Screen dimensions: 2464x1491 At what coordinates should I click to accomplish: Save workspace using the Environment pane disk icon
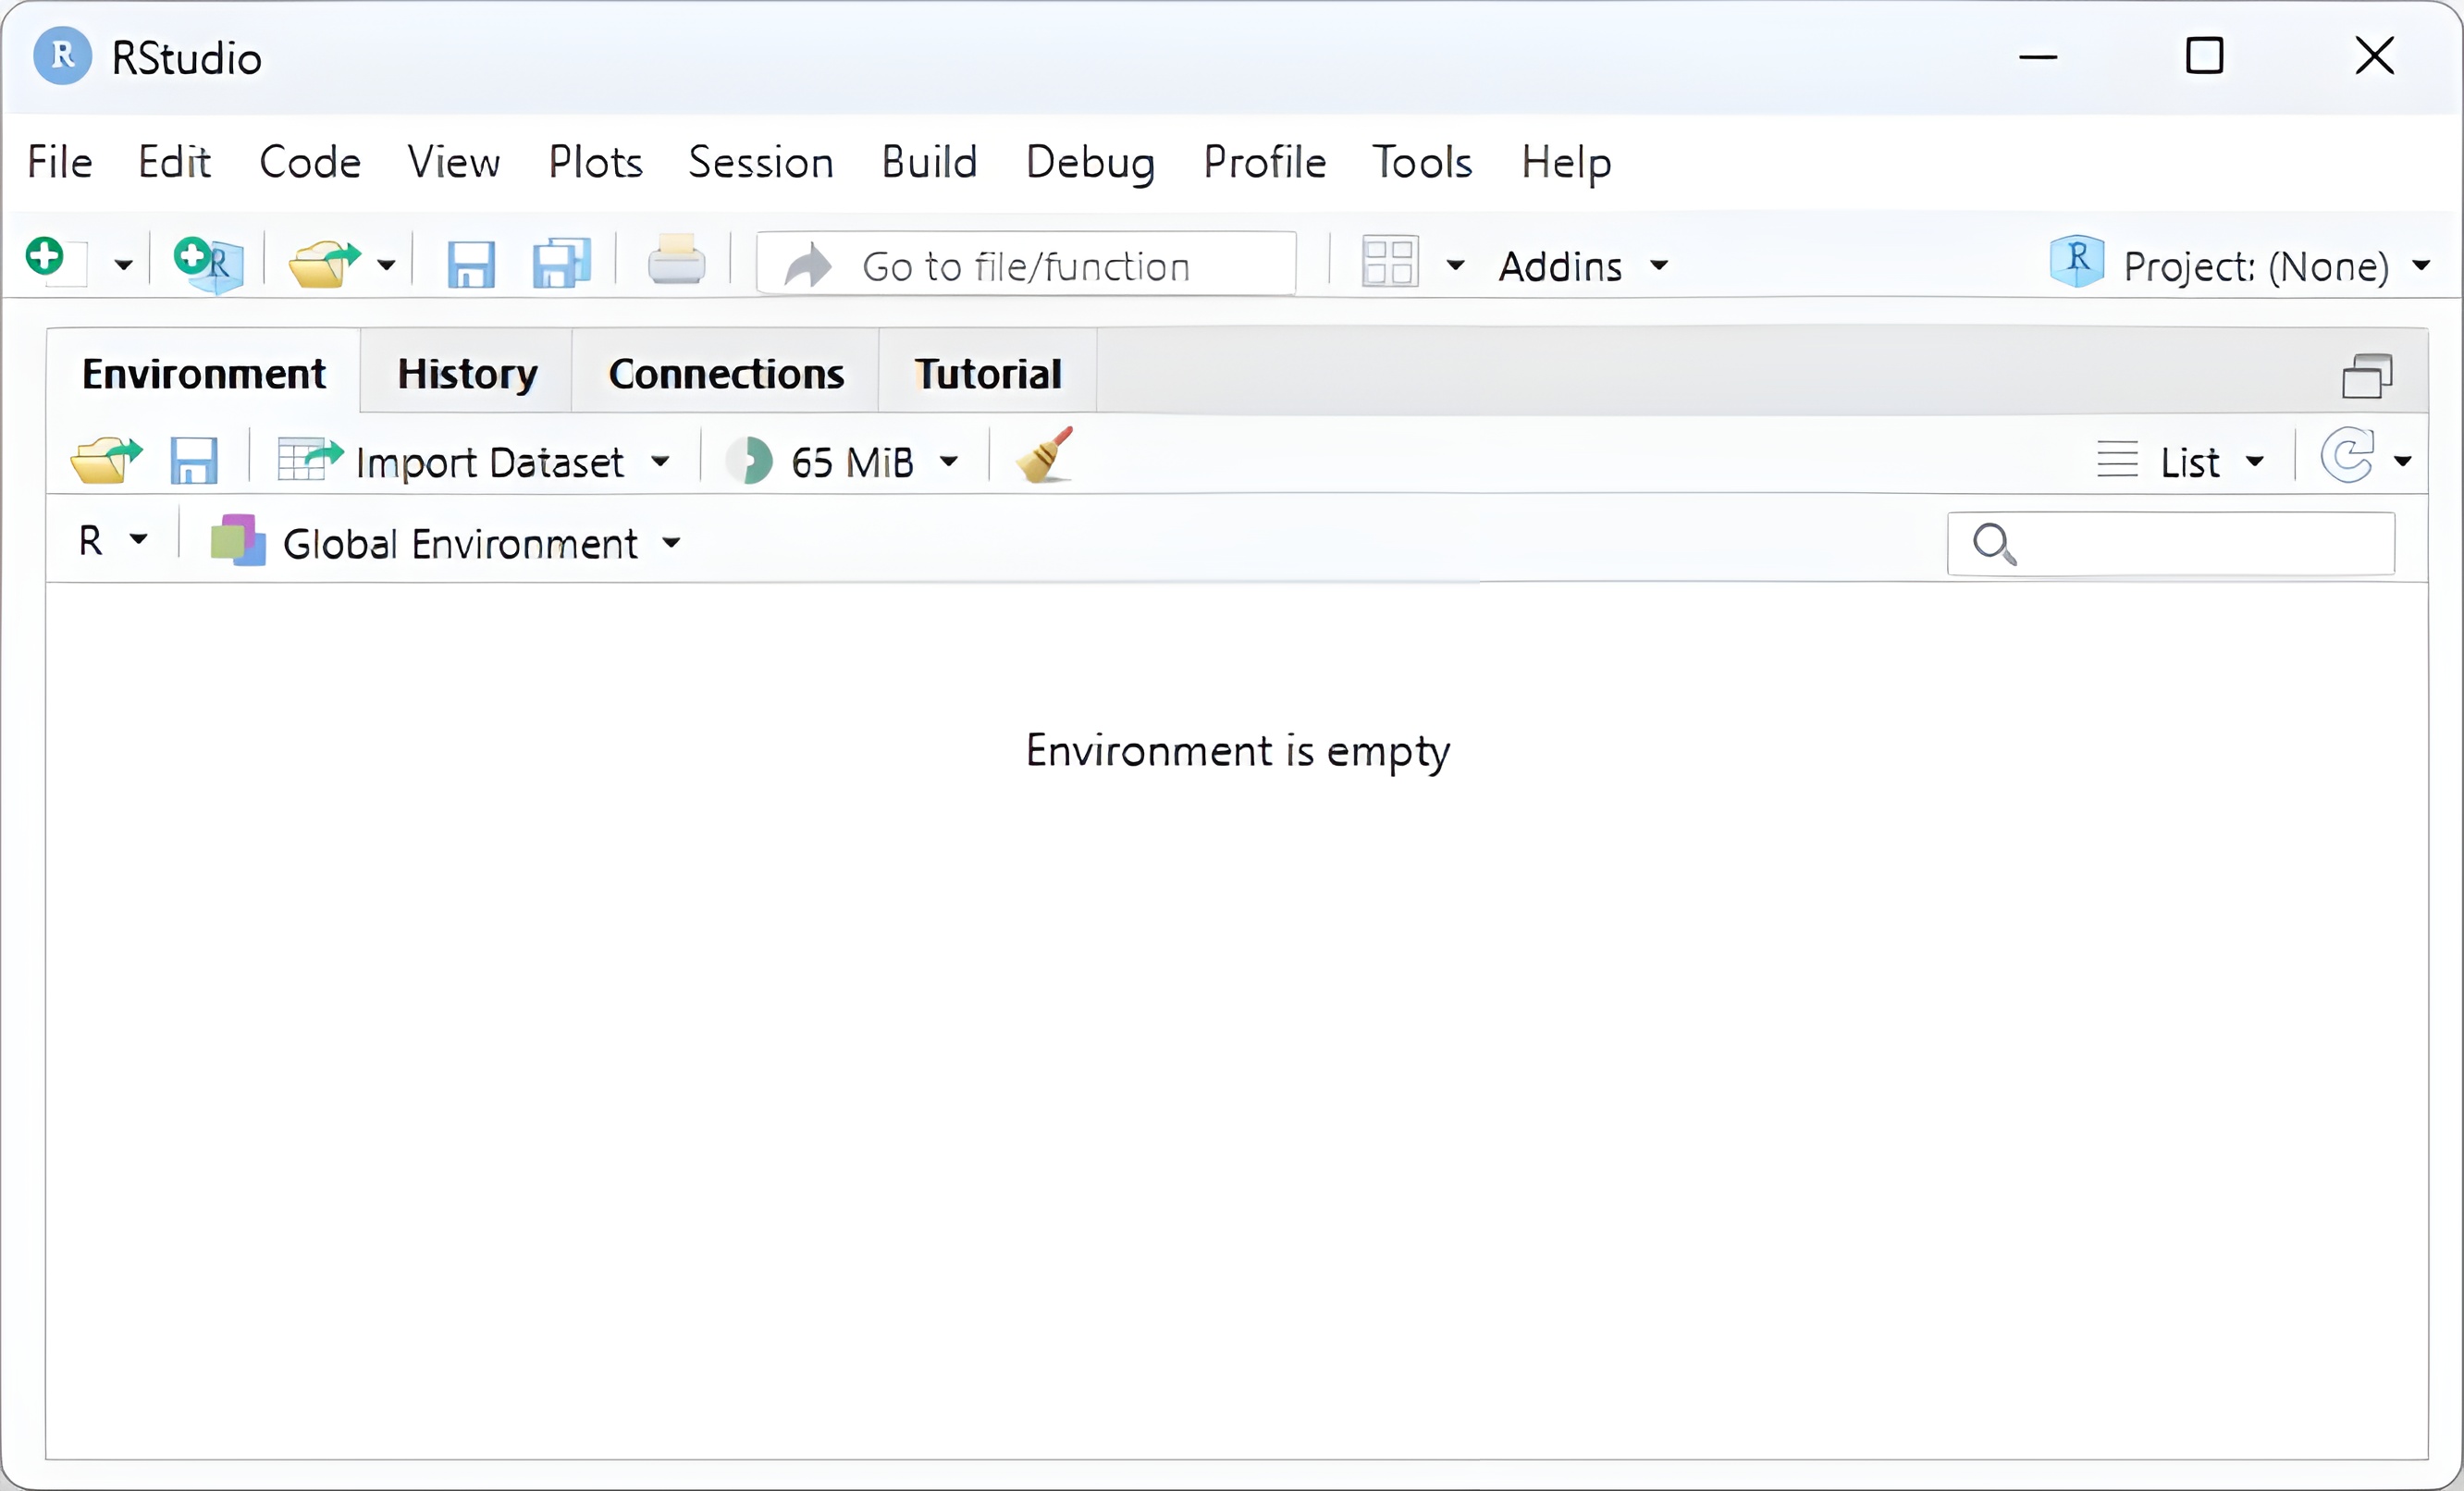pyautogui.click(x=193, y=461)
